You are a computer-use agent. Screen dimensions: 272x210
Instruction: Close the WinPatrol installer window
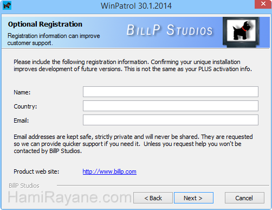pyautogui.click(x=263, y=4)
